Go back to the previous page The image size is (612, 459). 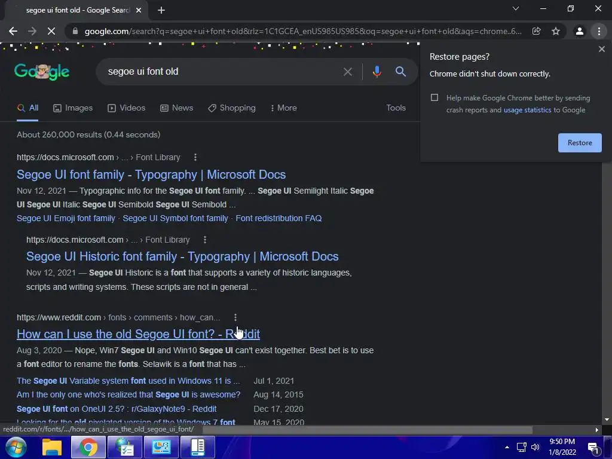[13, 31]
